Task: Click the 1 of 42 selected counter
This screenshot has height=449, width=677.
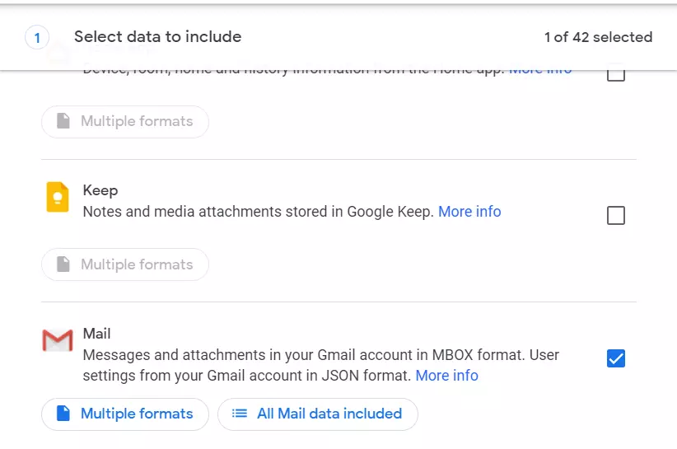Action: pos(598,37)
